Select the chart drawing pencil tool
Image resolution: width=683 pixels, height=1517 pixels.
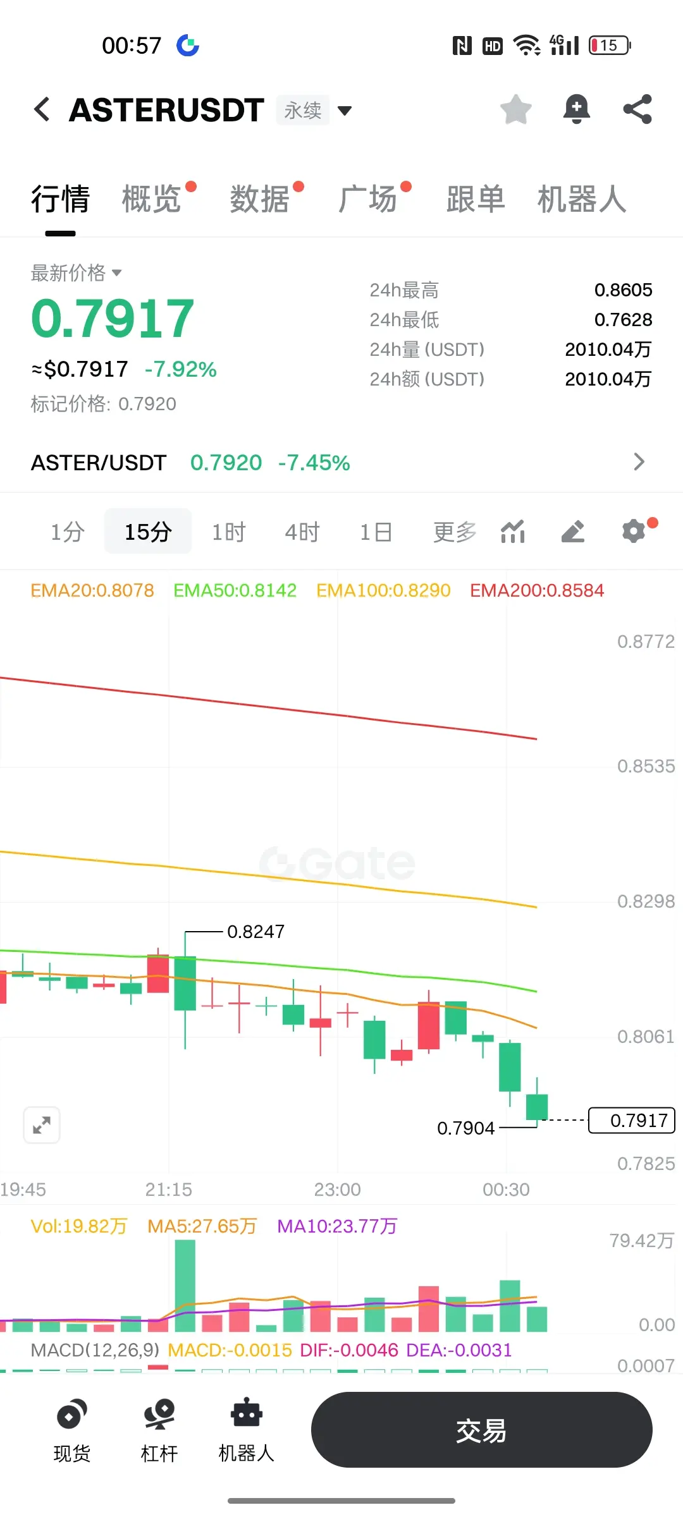point(573,532)
